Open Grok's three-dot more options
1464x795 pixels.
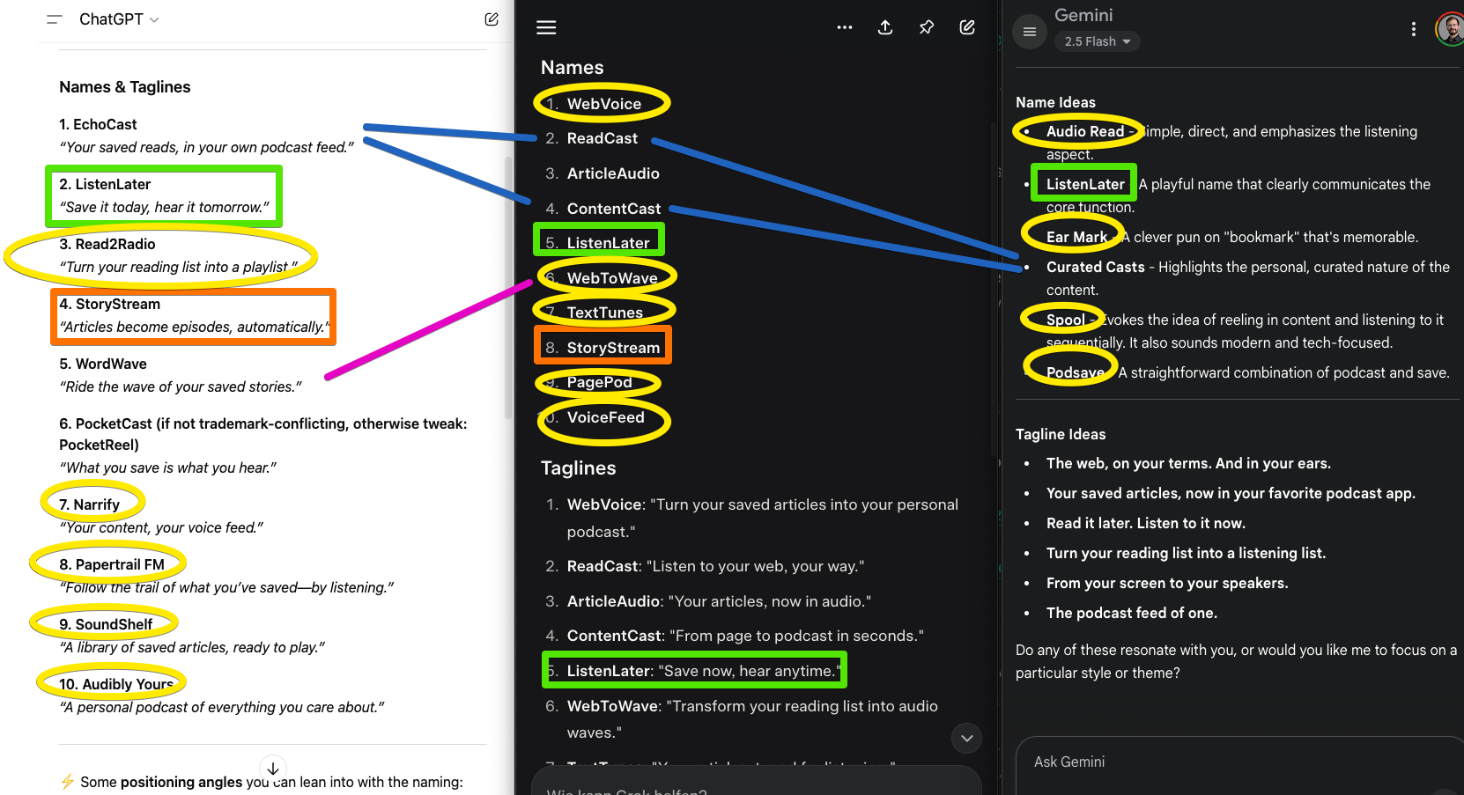845,27
